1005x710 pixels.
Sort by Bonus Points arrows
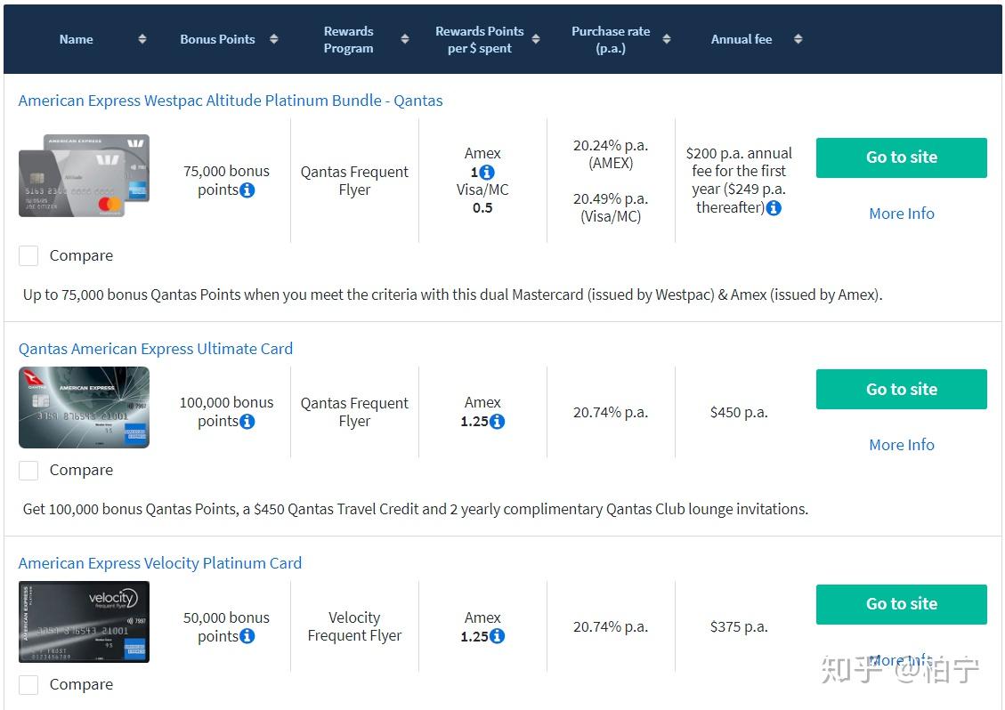[273, 39]
